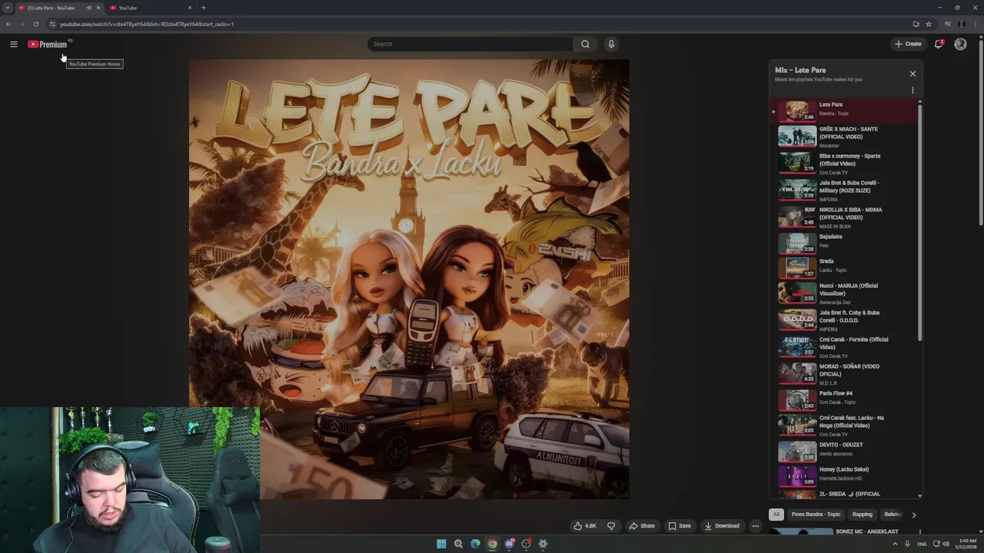View site information icon in address bar

point(52,24)
